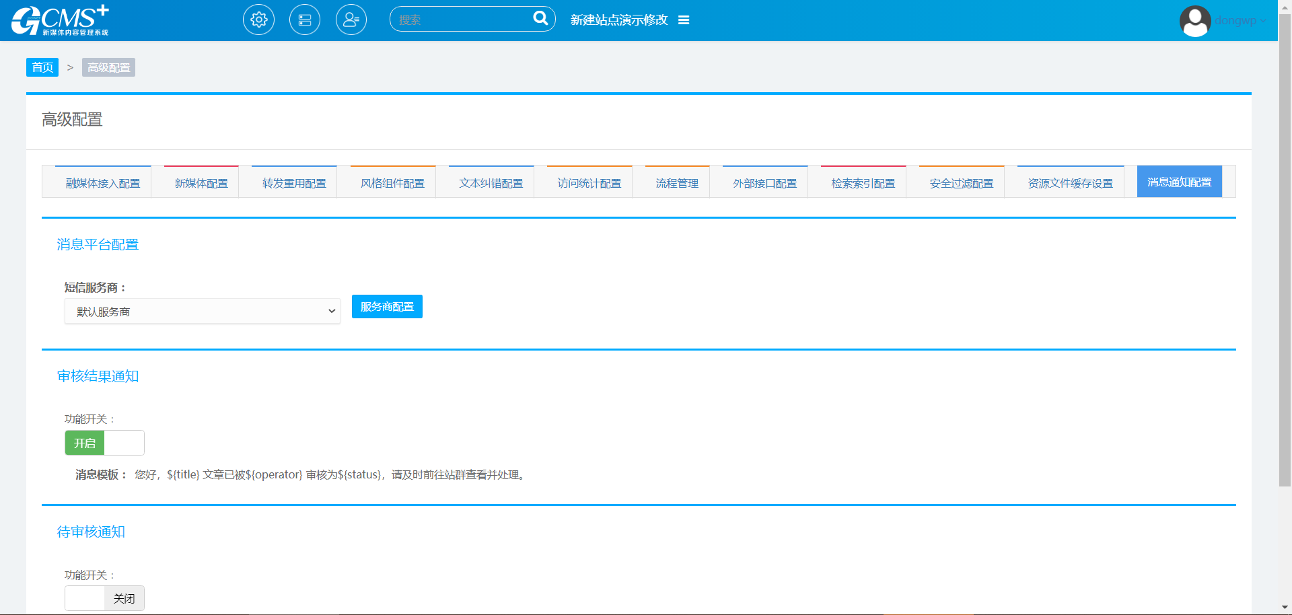The image size is (1292, 615).
Task: Open the user management icon
Action: (351, 20)
